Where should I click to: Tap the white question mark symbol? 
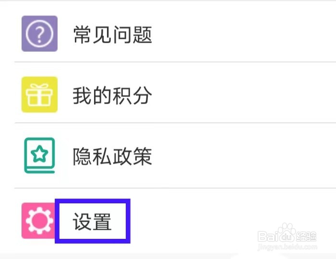[x=39, y=35]
